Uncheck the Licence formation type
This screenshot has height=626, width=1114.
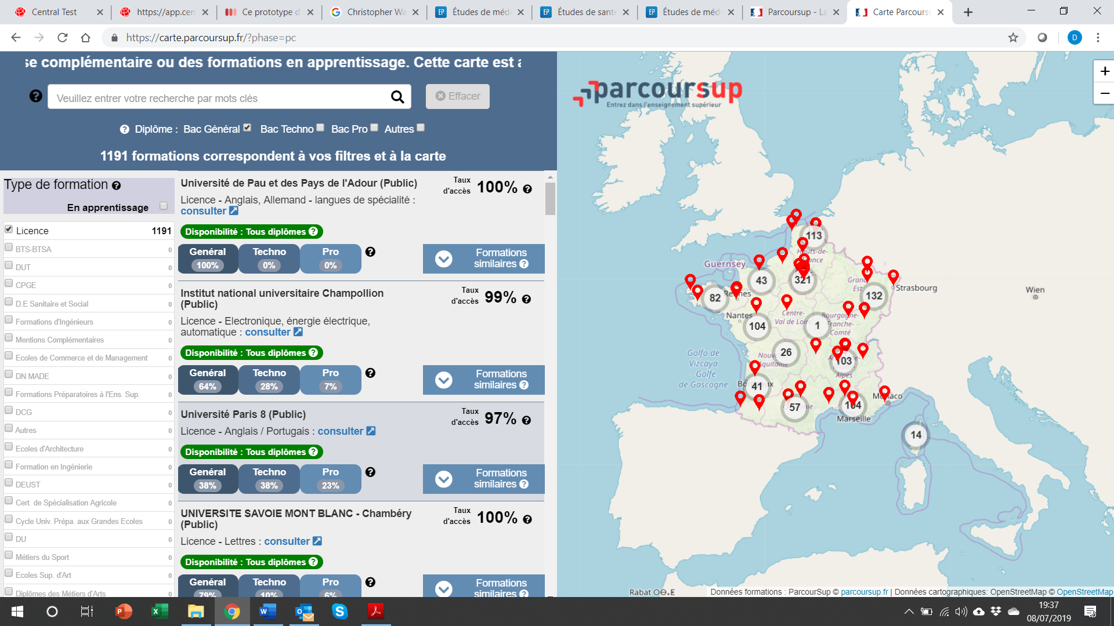pyautogui.click(x=9, y=230)
